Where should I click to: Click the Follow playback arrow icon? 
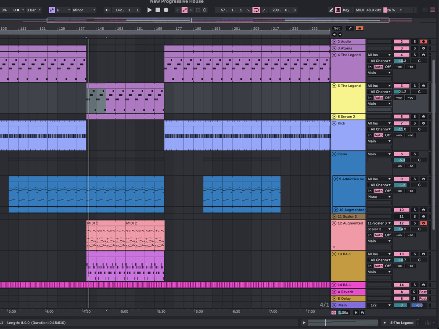tap(107, 10)
